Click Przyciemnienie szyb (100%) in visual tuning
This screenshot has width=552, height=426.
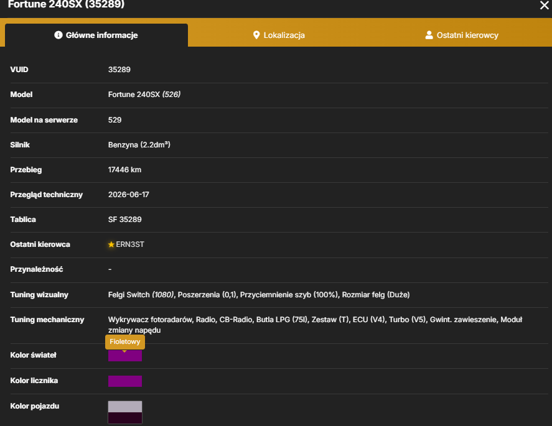point(289,295)
